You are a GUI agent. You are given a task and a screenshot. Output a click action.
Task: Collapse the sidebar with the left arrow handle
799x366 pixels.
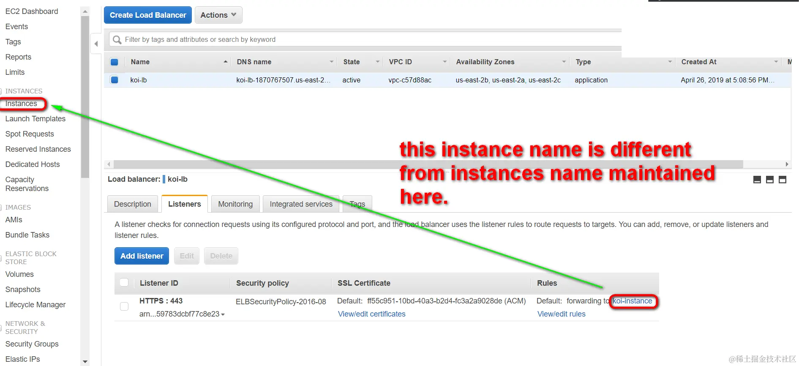[96, 44]
